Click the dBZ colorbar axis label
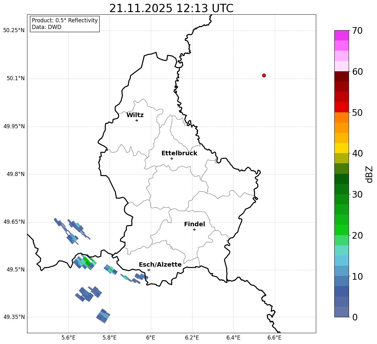Screen dimensions: 377x344 pyautogui.click(x=370, y=174)
